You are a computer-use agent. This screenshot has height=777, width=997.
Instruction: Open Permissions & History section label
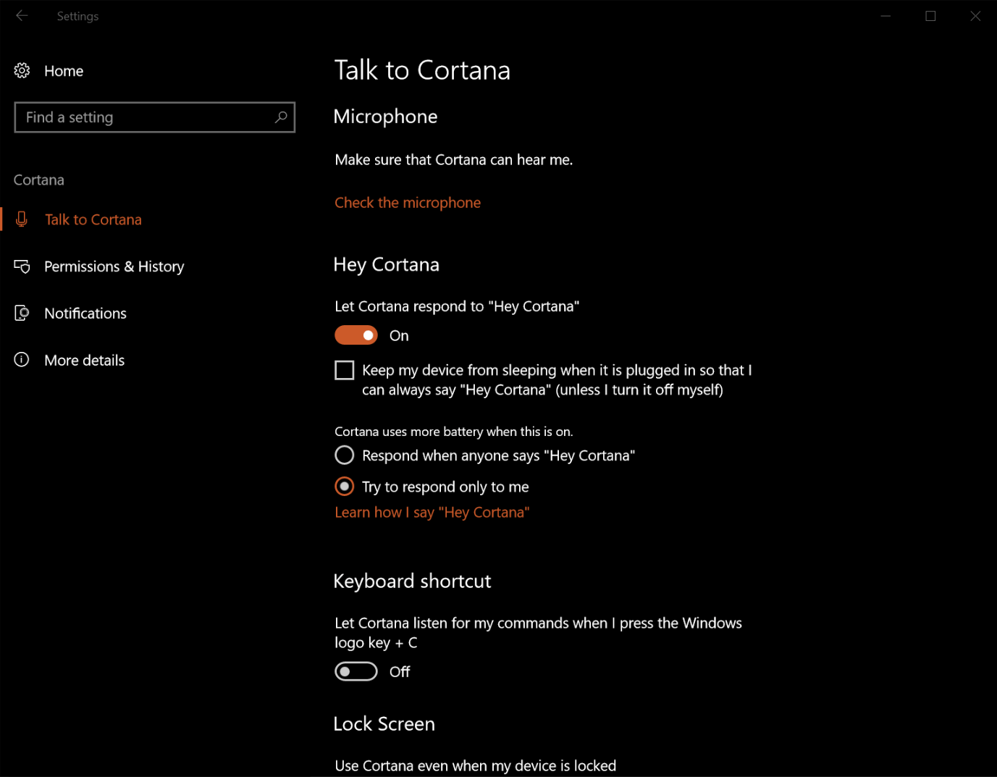[x=114, y=266]
